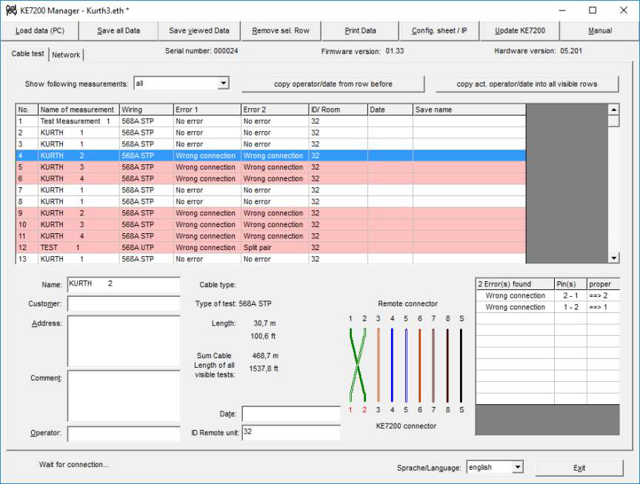Switch to the Network tab

tap(66, 55)
